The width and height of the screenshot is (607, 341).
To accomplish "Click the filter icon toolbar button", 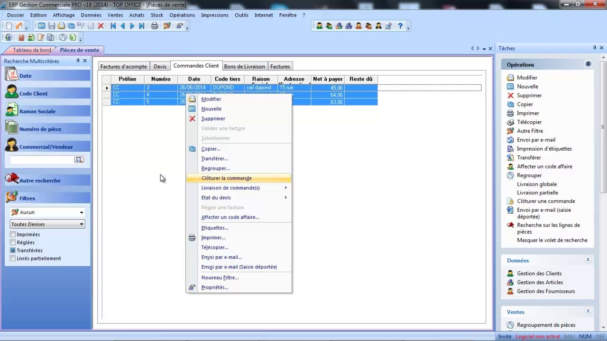I will [x=167, y=26].
